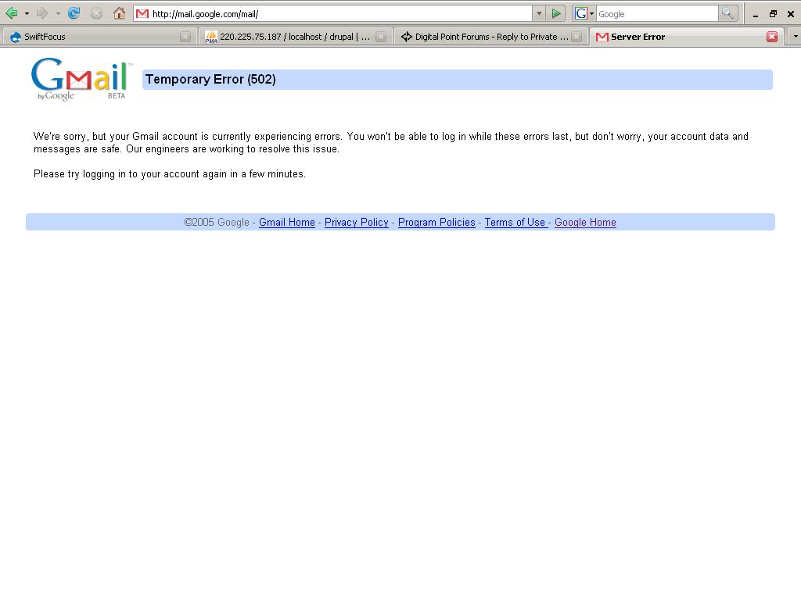Restore down the browser window

click(x=773, y=14)
